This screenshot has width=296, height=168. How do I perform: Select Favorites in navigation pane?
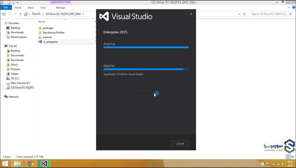tap(14, 23)
